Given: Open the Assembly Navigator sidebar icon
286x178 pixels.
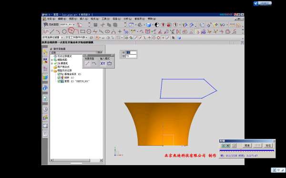Looking at the screenshot, I should click(x=45, y=52).
